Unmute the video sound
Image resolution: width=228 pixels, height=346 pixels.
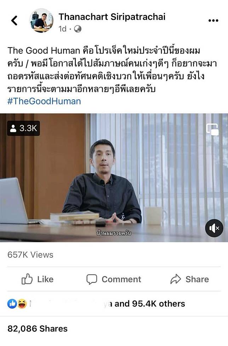214,228
